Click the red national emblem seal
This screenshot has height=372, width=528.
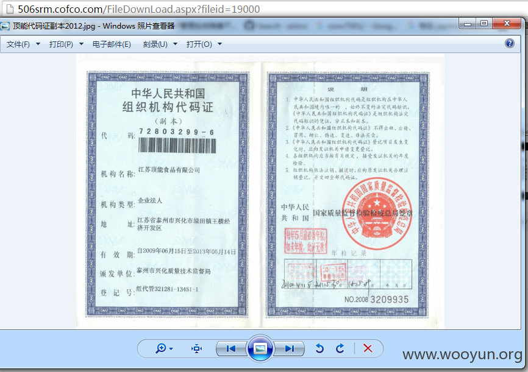tap(377, 213)
